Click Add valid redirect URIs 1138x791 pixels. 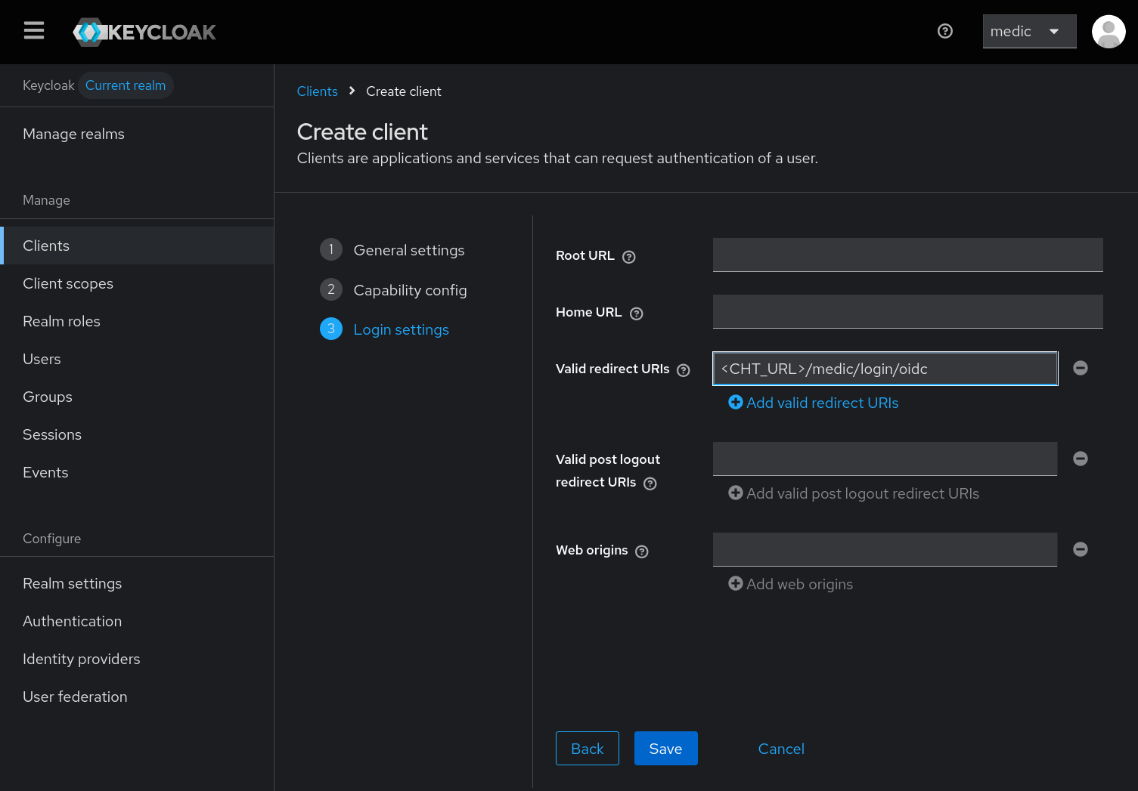813,403
